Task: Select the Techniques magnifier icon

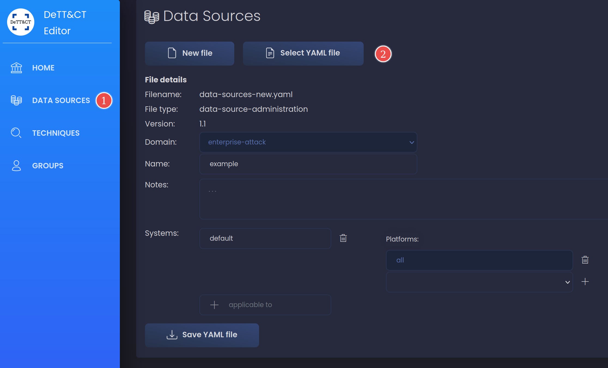Action: [x=16, y=133]
